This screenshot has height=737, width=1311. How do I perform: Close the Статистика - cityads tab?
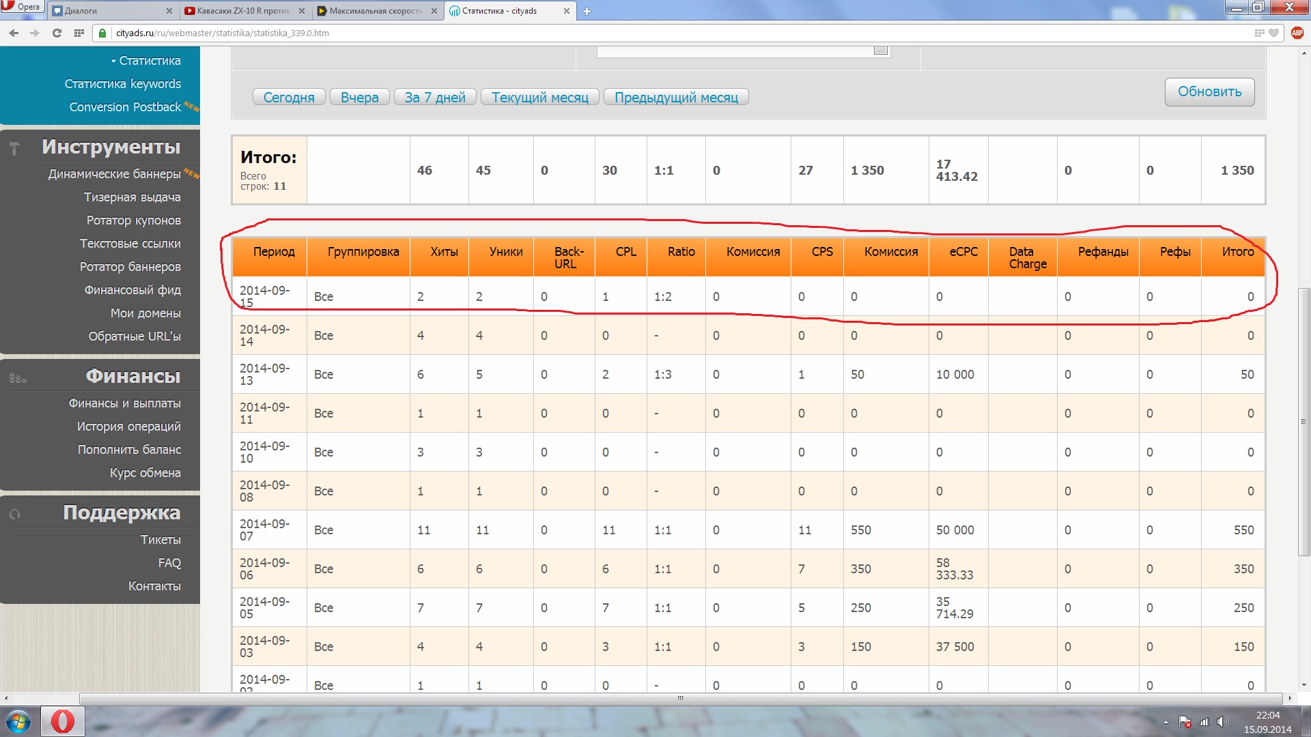pyautogui.click(x=566, y=11)
